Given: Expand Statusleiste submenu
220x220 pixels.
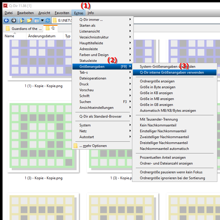Looking at the screenshot, I should tap(102, 61).
